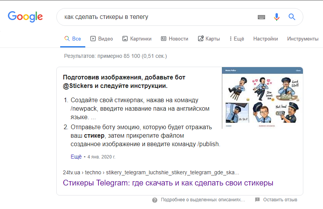Start voice search with microphone icon
The width and height of the screenshot is (323, 209).
[x=277, y=17]
